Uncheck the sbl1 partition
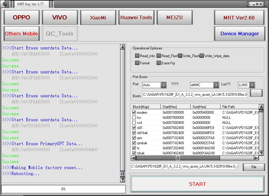 (x=134, y=128)
